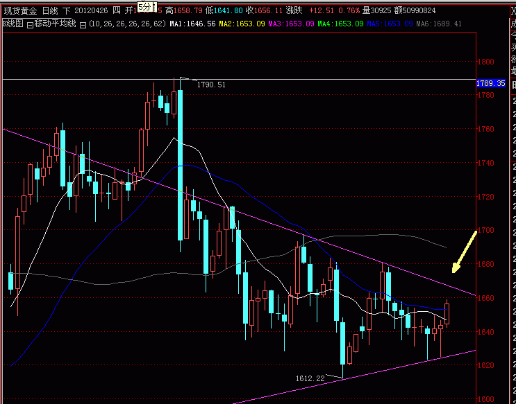Image resolution: width=516 pixels, height=404 pixels.
Task: Click the 1640 price axis label
Action: click(485, 332)
